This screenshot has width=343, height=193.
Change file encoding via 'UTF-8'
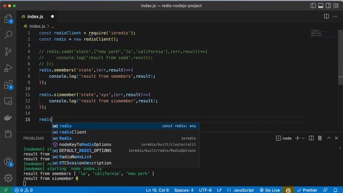pyautogui.click(x=205, y=190)
